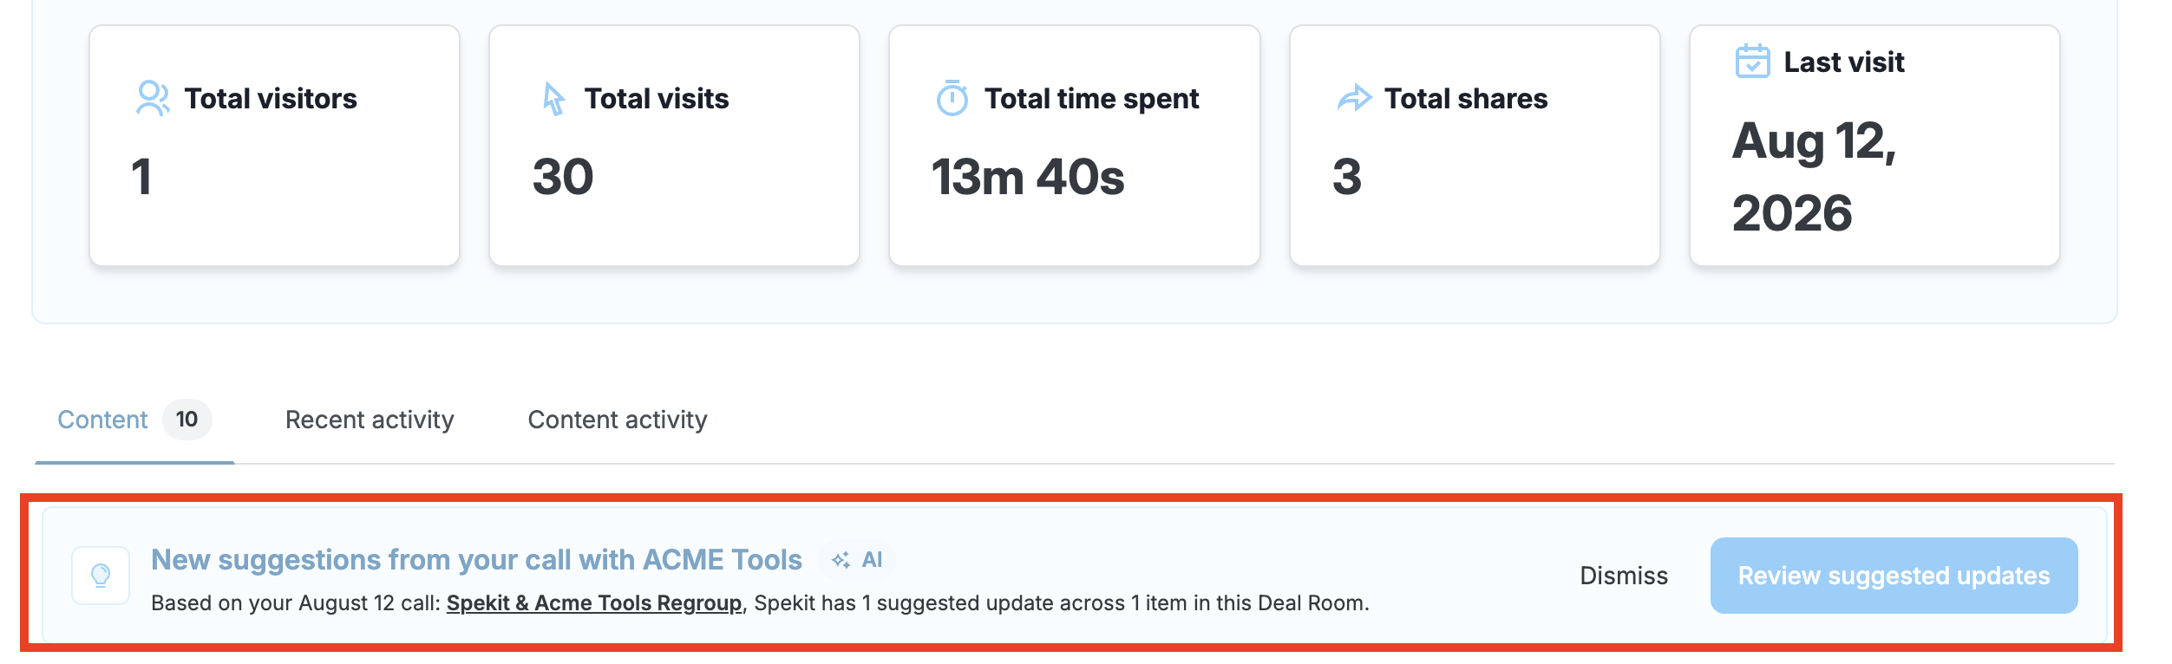
Task: Click the Total visits cursor icon
Action: [x=553, y=98]
